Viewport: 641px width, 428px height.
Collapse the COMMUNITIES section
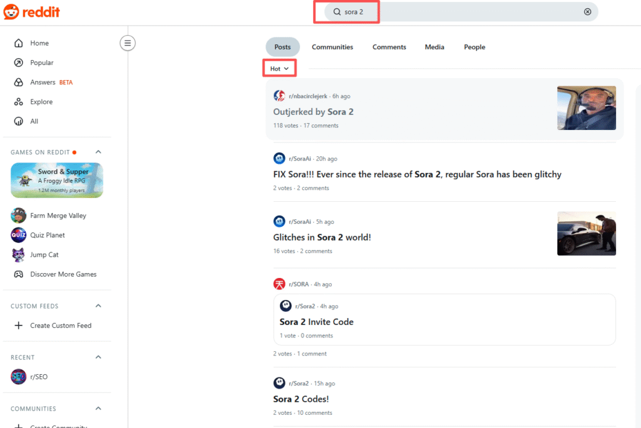click(98, 408)
